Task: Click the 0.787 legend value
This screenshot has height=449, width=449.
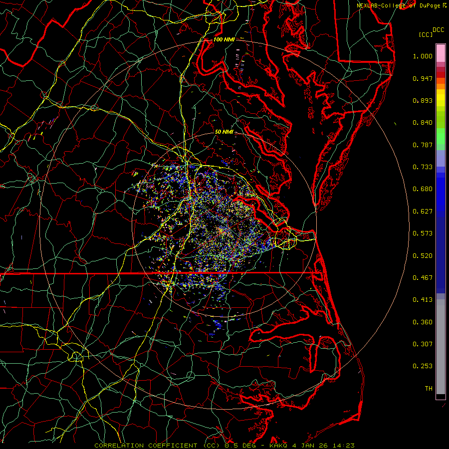Action: pyautogui.click(x=423, y=145)
